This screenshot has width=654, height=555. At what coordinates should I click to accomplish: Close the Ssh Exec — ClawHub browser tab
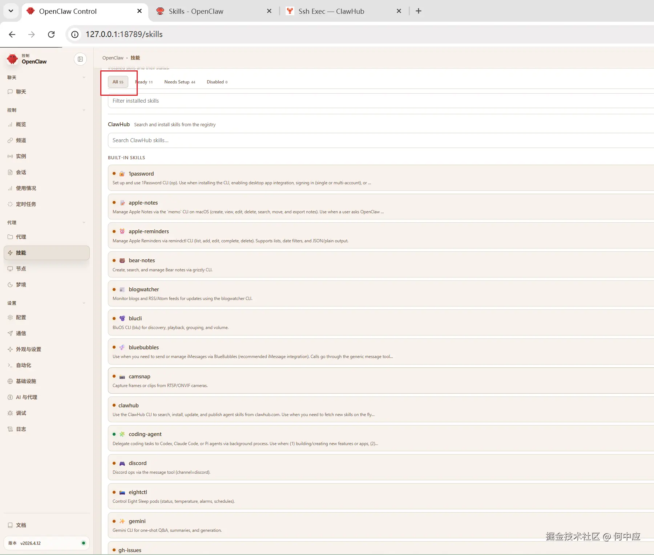click(399, 11)
